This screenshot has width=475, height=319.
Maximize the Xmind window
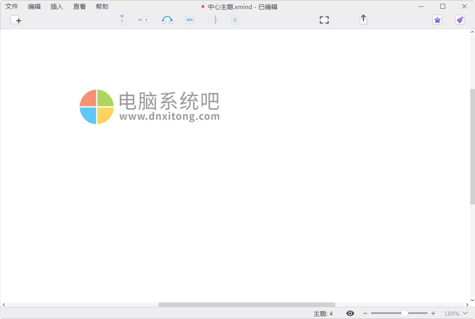[x=443, y=7]
